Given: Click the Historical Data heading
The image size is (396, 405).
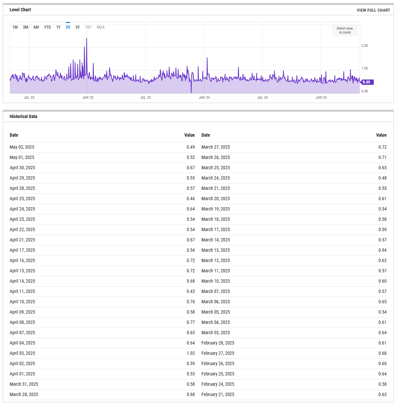Looking at the screenshot, I should click(23, 116).
